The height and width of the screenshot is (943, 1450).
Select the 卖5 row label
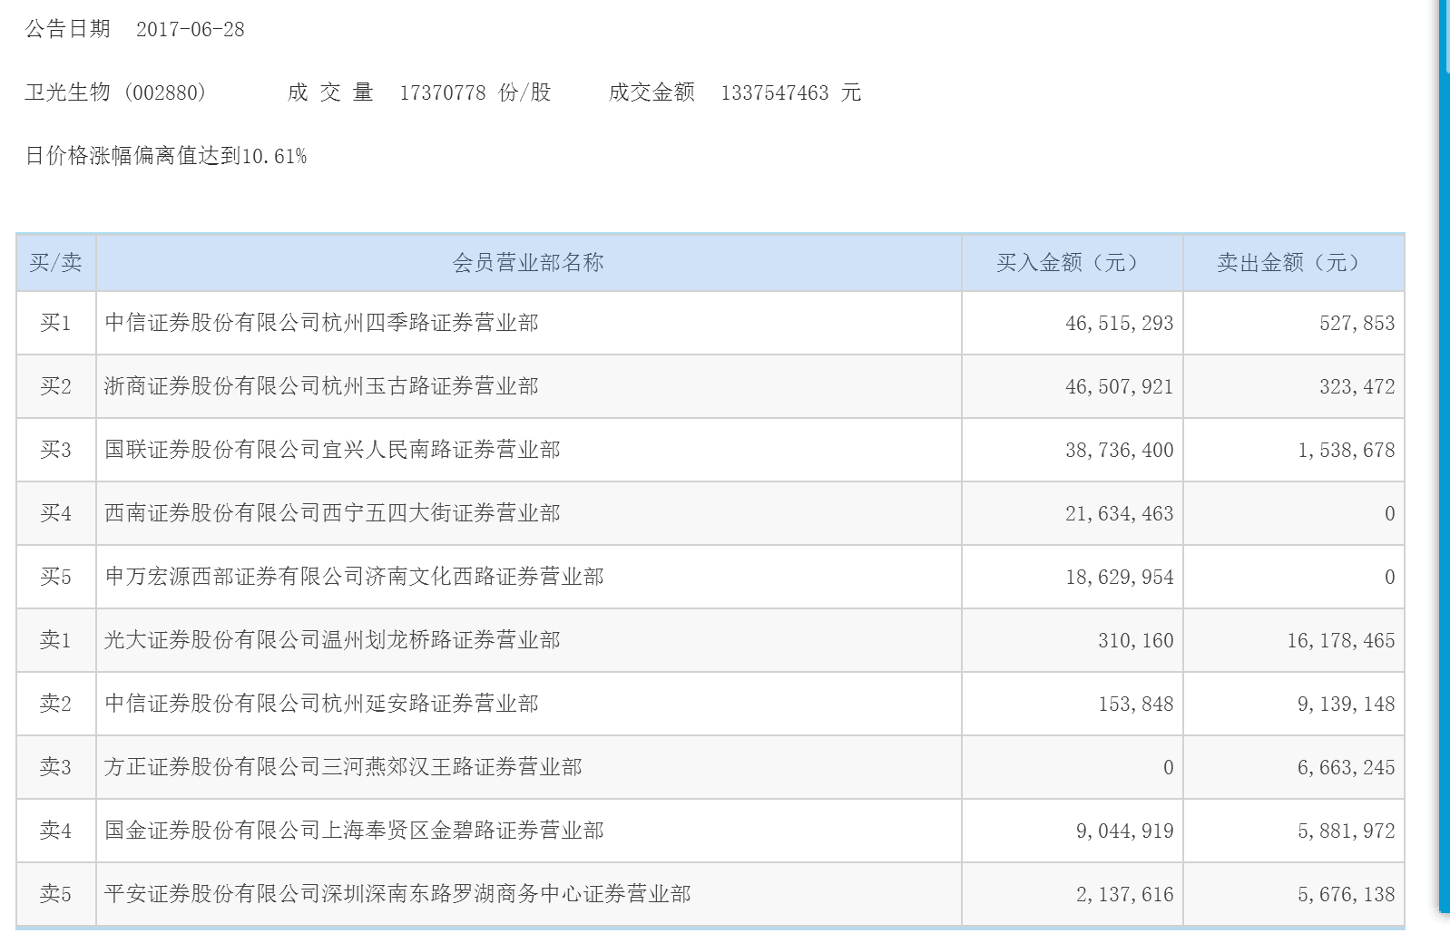56,894
